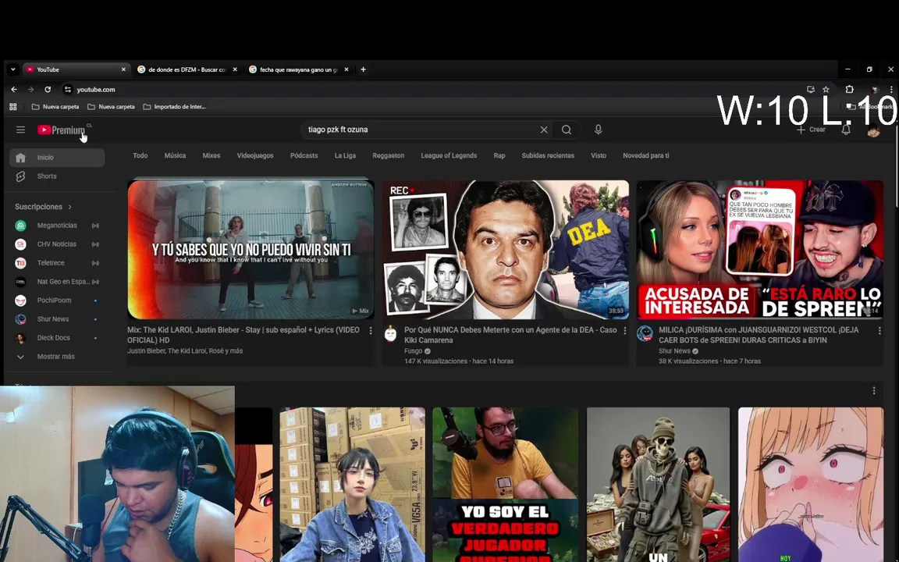Open site information icon in address bar
The image size is (899, 562).
68,90
